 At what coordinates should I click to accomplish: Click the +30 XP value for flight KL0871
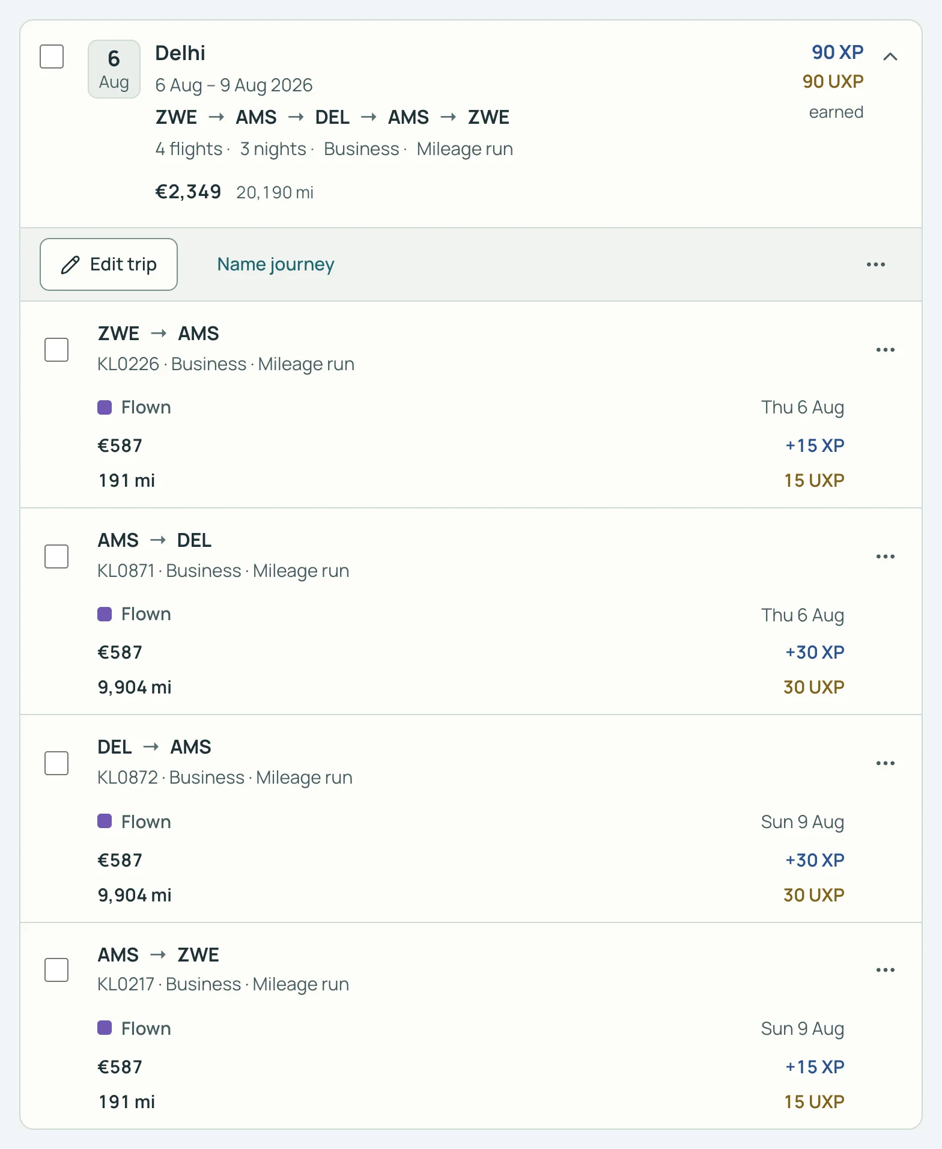click(x=815, y=652)
